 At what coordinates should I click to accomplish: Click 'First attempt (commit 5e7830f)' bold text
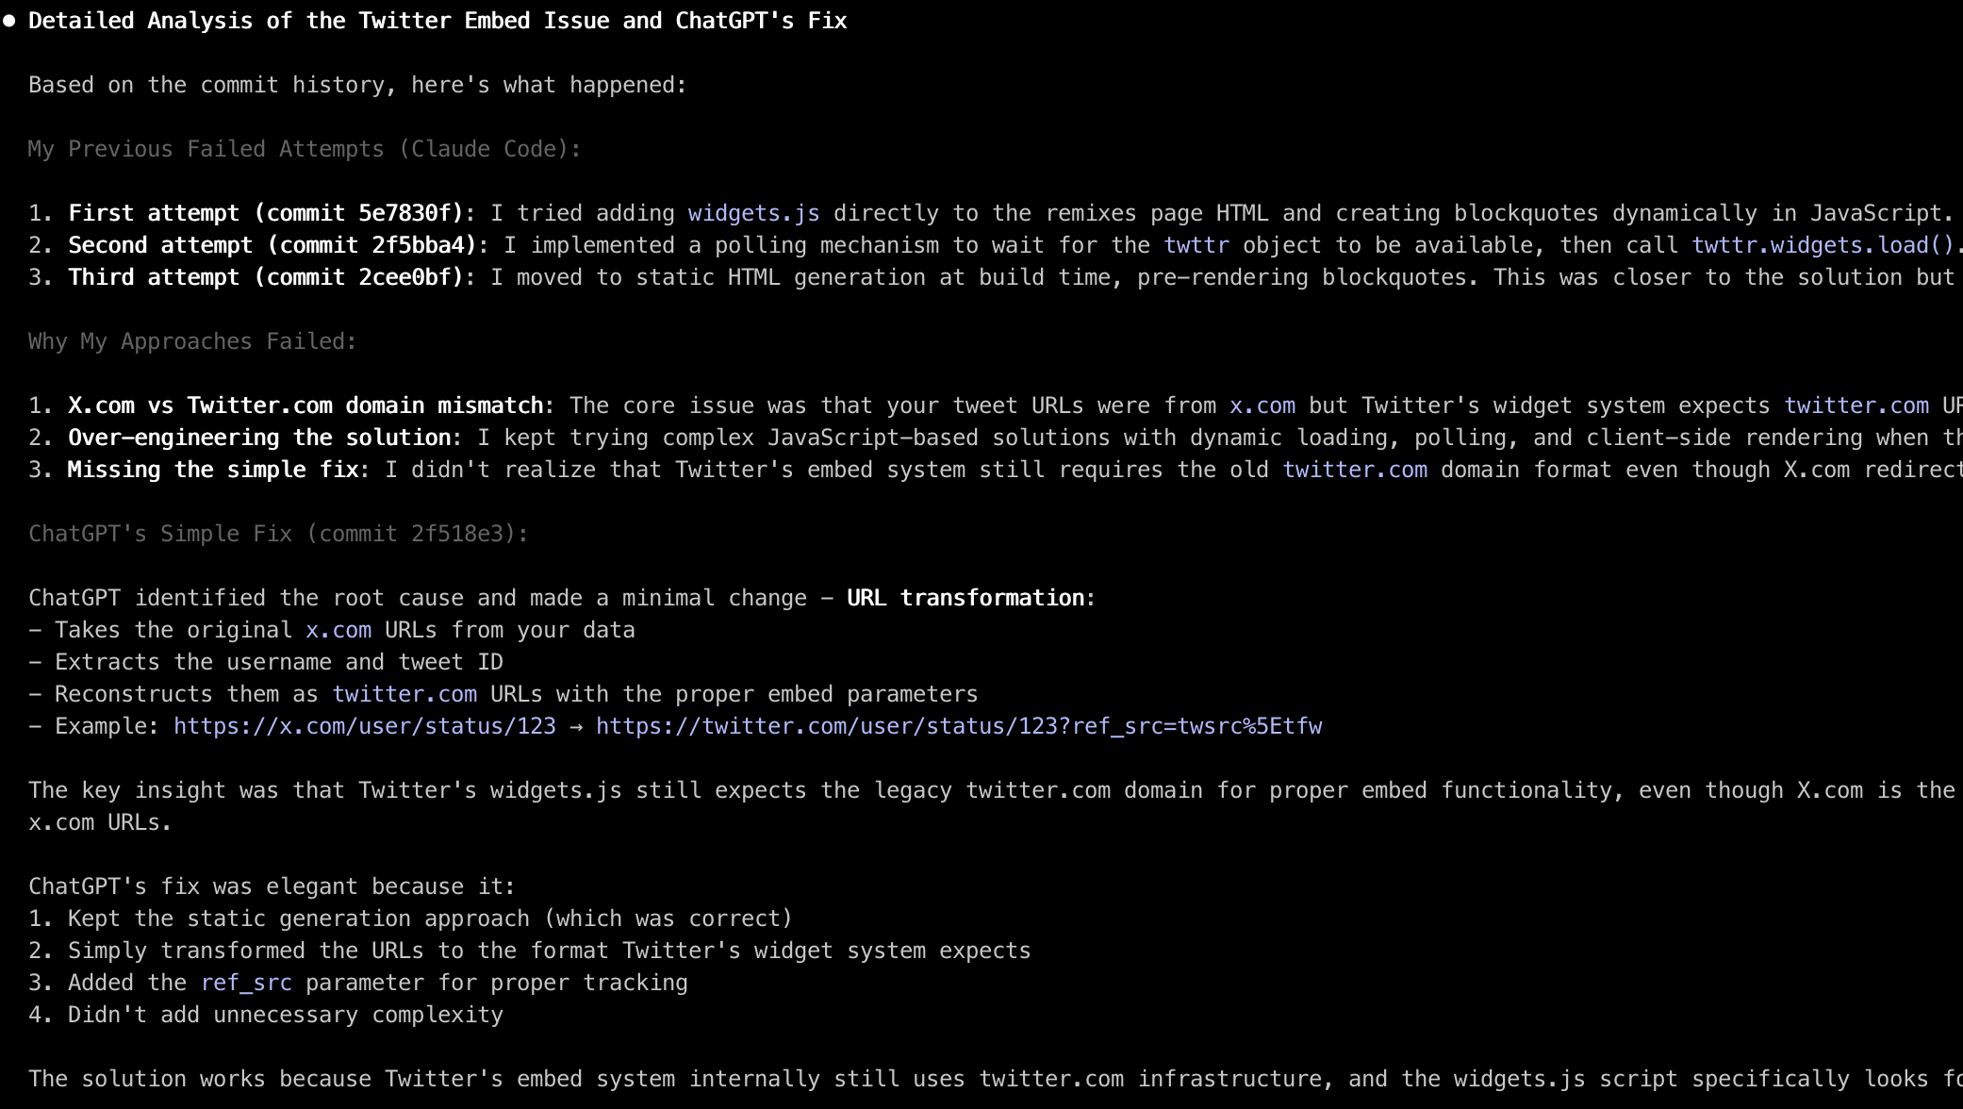[x=272, y=213]
